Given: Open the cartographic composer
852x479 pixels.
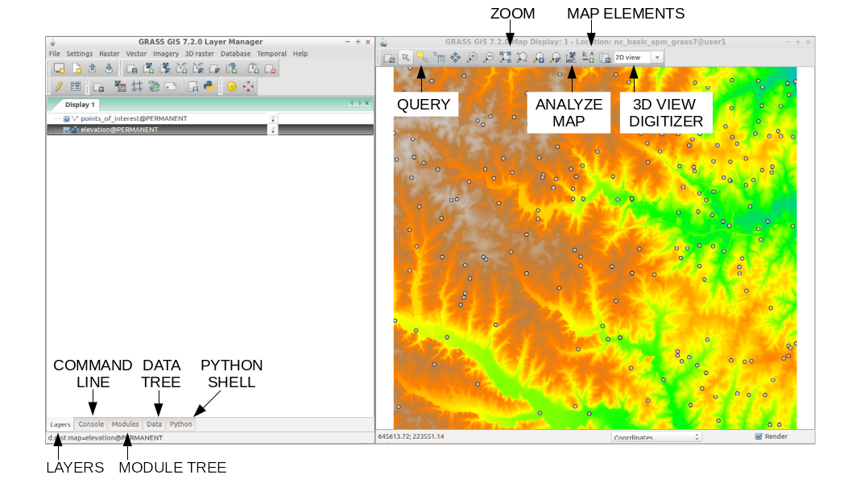Looking at the screenshot, I should pos(171,86).
